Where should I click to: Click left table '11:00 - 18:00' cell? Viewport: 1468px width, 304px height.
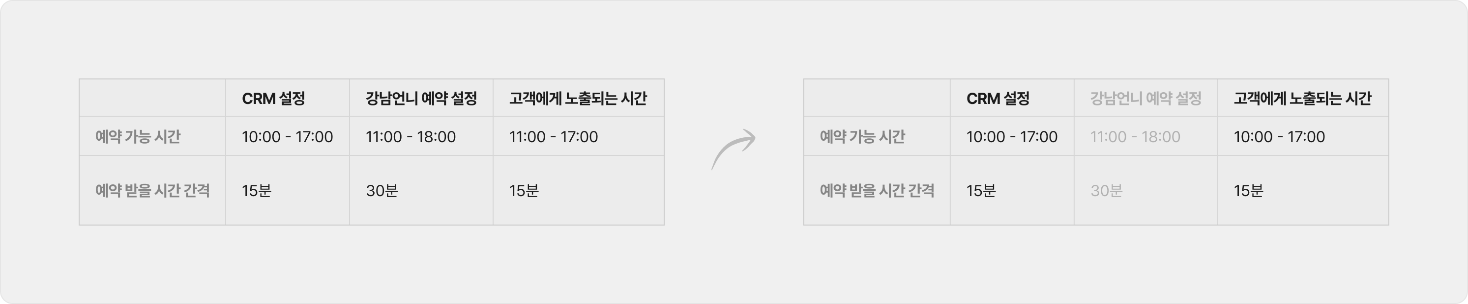coord(411,137)
